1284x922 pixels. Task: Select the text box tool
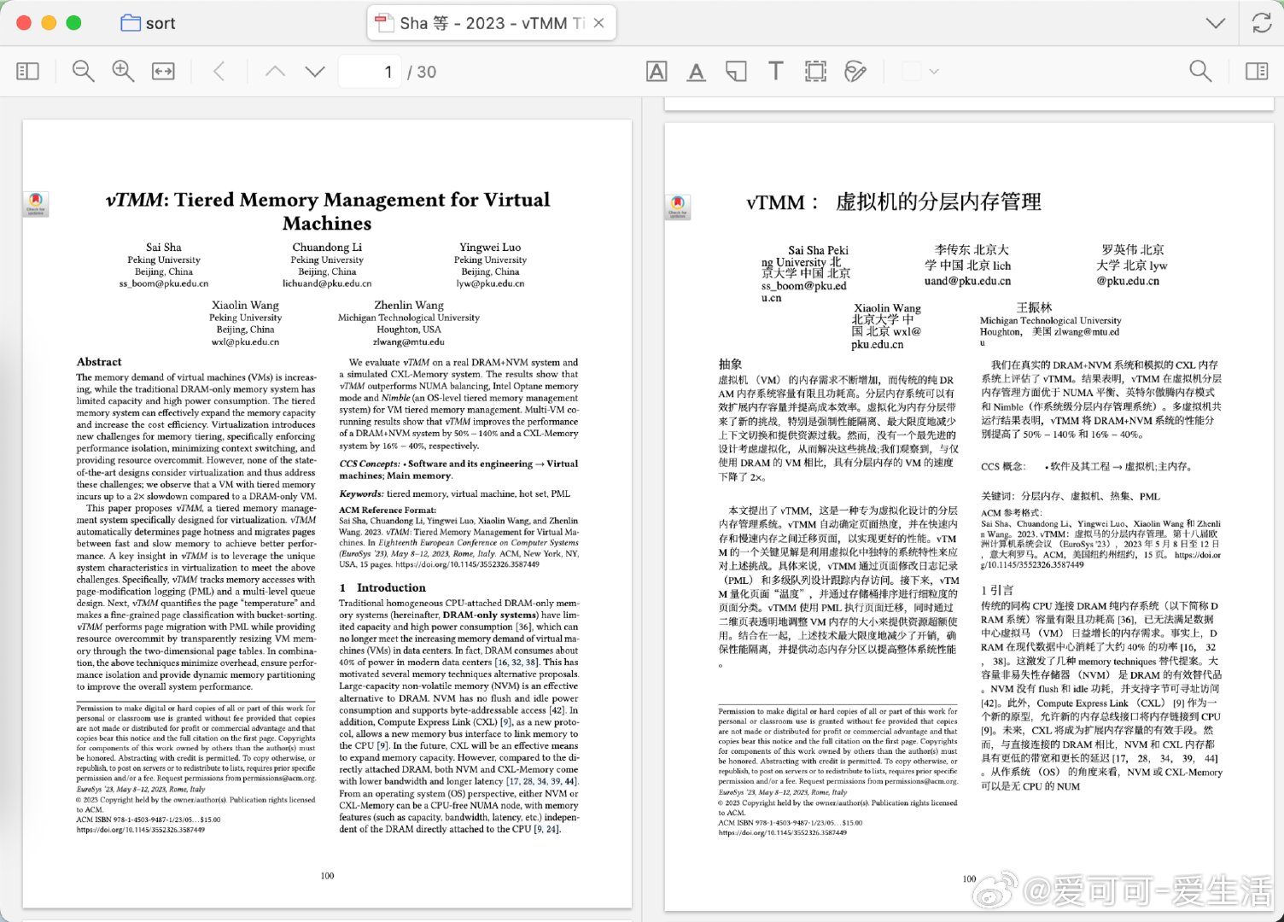click(x=775, y=71)
